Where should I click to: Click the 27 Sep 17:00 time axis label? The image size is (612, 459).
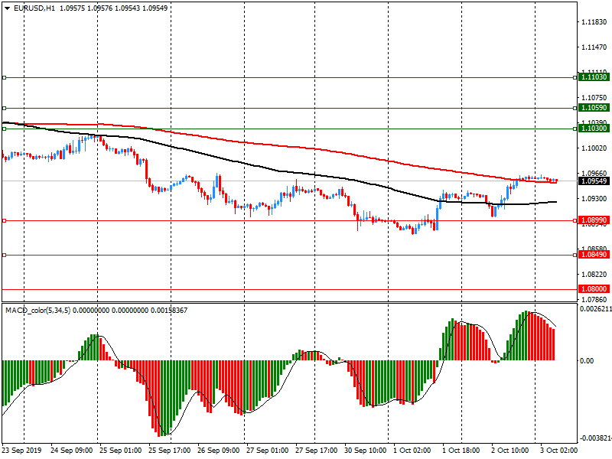[316, 450]
